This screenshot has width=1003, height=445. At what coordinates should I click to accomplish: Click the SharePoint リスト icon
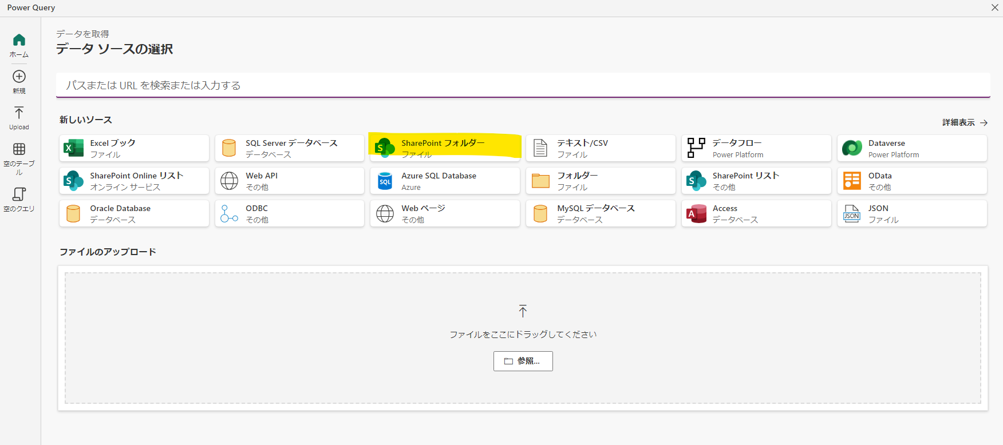[696, 181]
